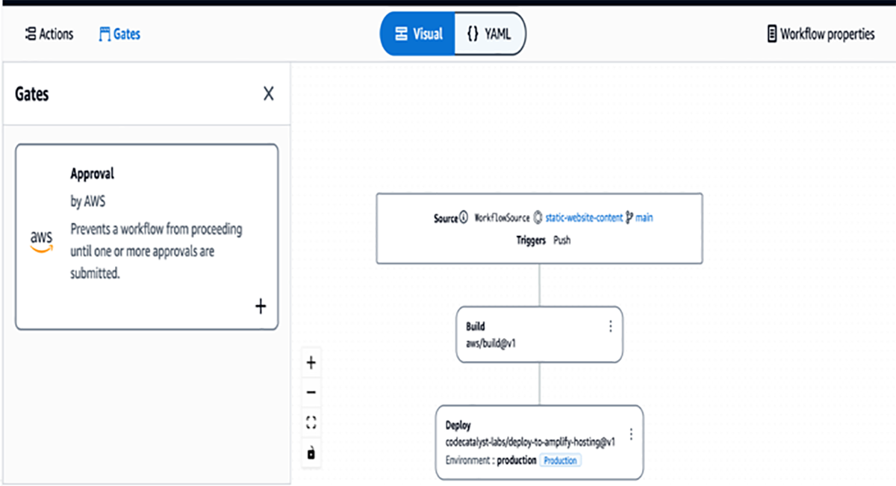Screen dimensions: 896x486
Task: Click the info icon next to Source
Action: (x=463, y=218)
